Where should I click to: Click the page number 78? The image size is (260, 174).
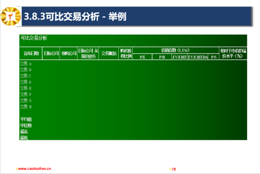click(174, 169)
